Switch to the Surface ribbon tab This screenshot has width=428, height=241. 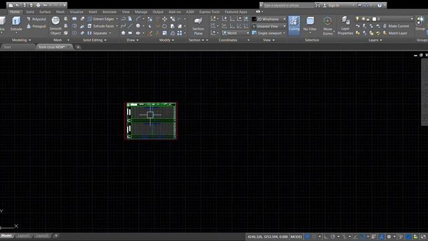[x=45, y=12]
